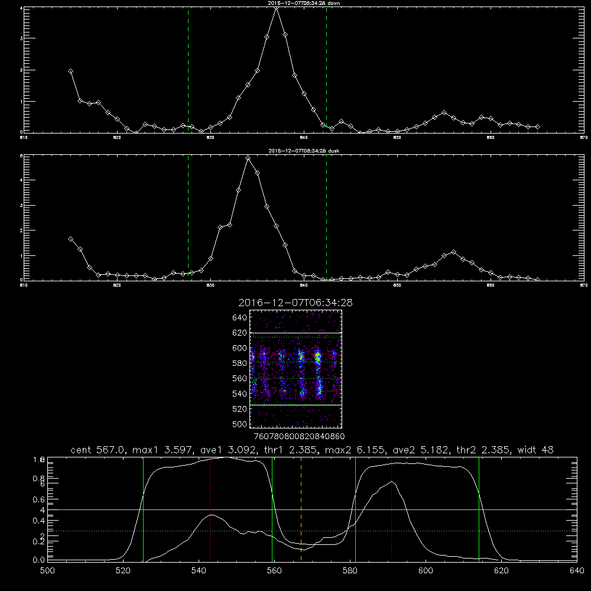Click the solid white horizontal line in bottom plot
The height and width of the screenshot is (591, 591).
[x=312, y=509]
